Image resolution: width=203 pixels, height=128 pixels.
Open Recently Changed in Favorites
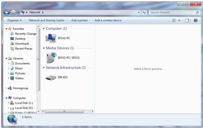coord(26,34)
